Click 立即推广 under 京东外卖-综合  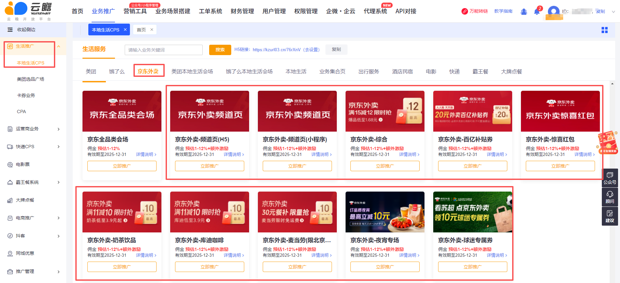(385, 166)
